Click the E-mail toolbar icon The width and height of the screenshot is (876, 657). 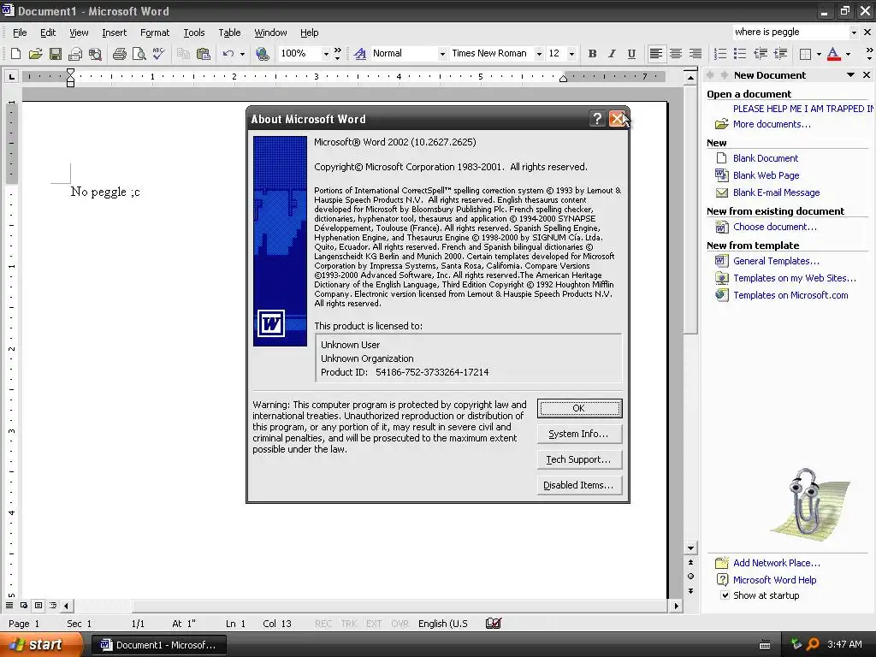click(x=75, y=54)
